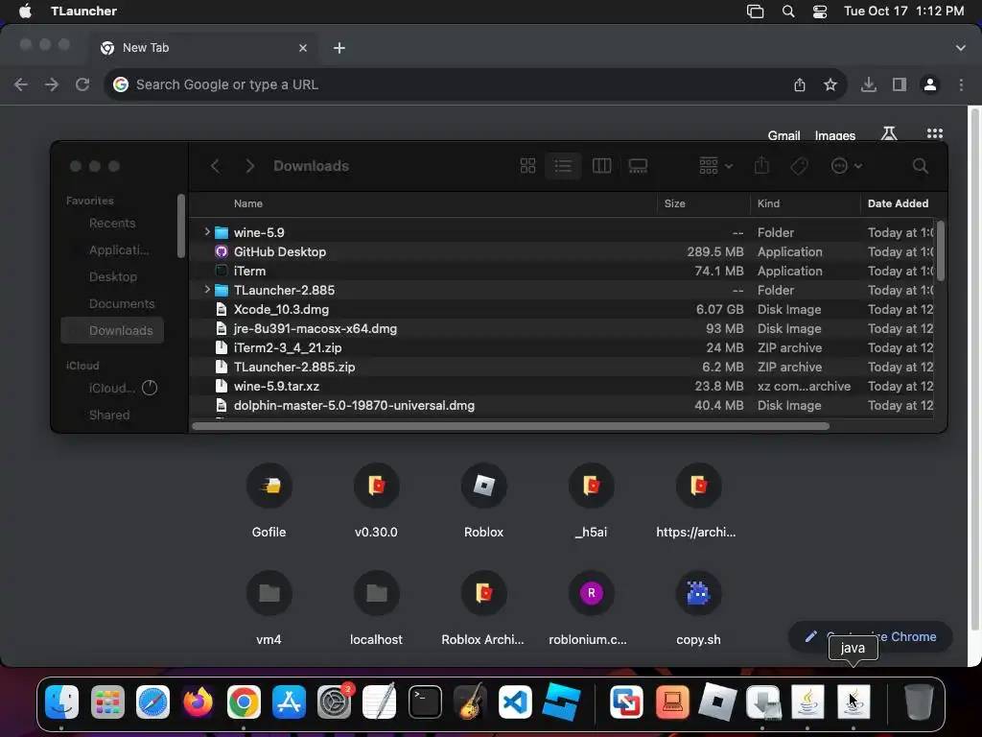Open Terminal from the Dock
The image size is (982, 737).
pyautogui.click(x=425, y=701)
